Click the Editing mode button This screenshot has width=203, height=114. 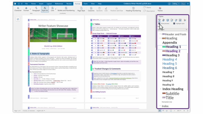pos(175,4)
